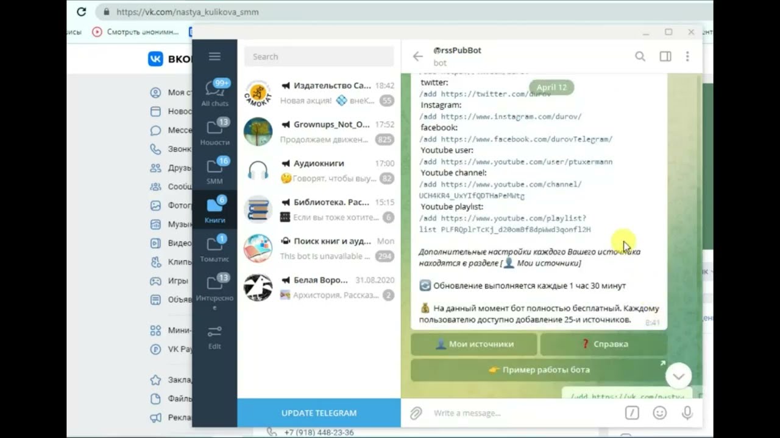This screenshot has height=438, width=780.
Task: Open the youtube.com/playlist link
Action: tap(505, 224)
